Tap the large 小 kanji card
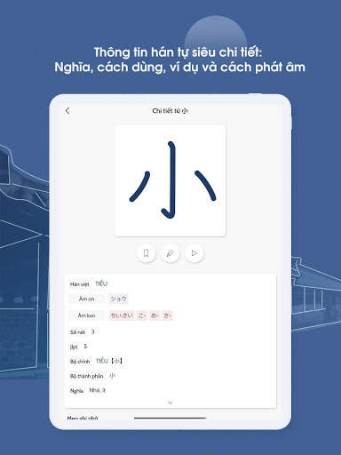 170,180
